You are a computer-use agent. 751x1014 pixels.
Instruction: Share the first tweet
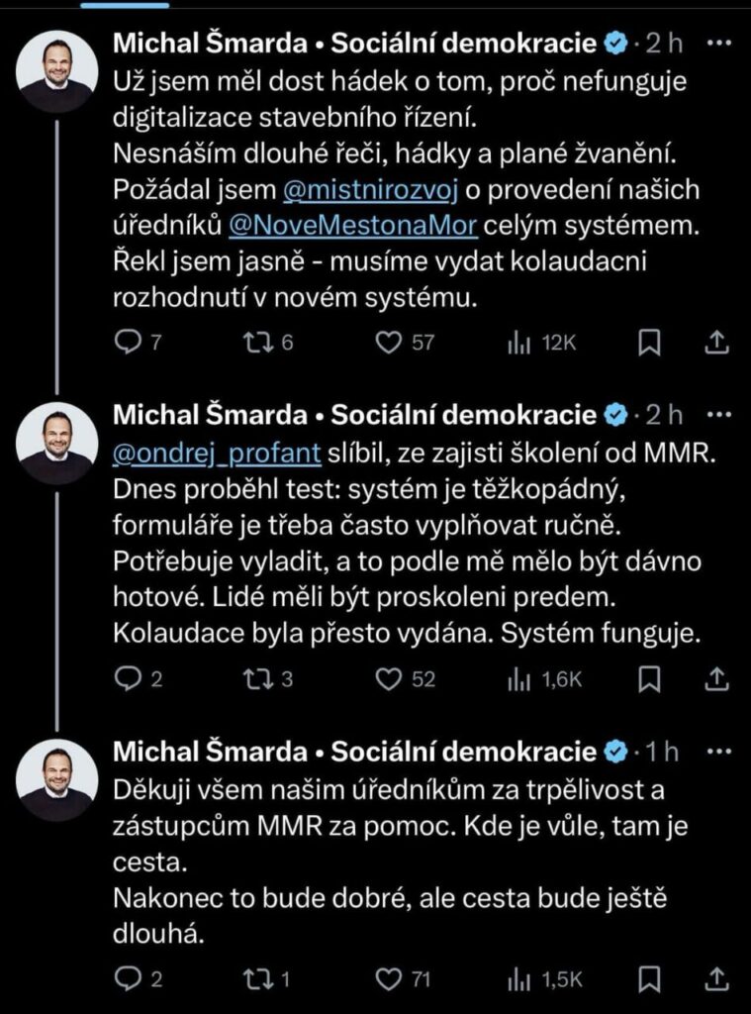tap(716, 342)
